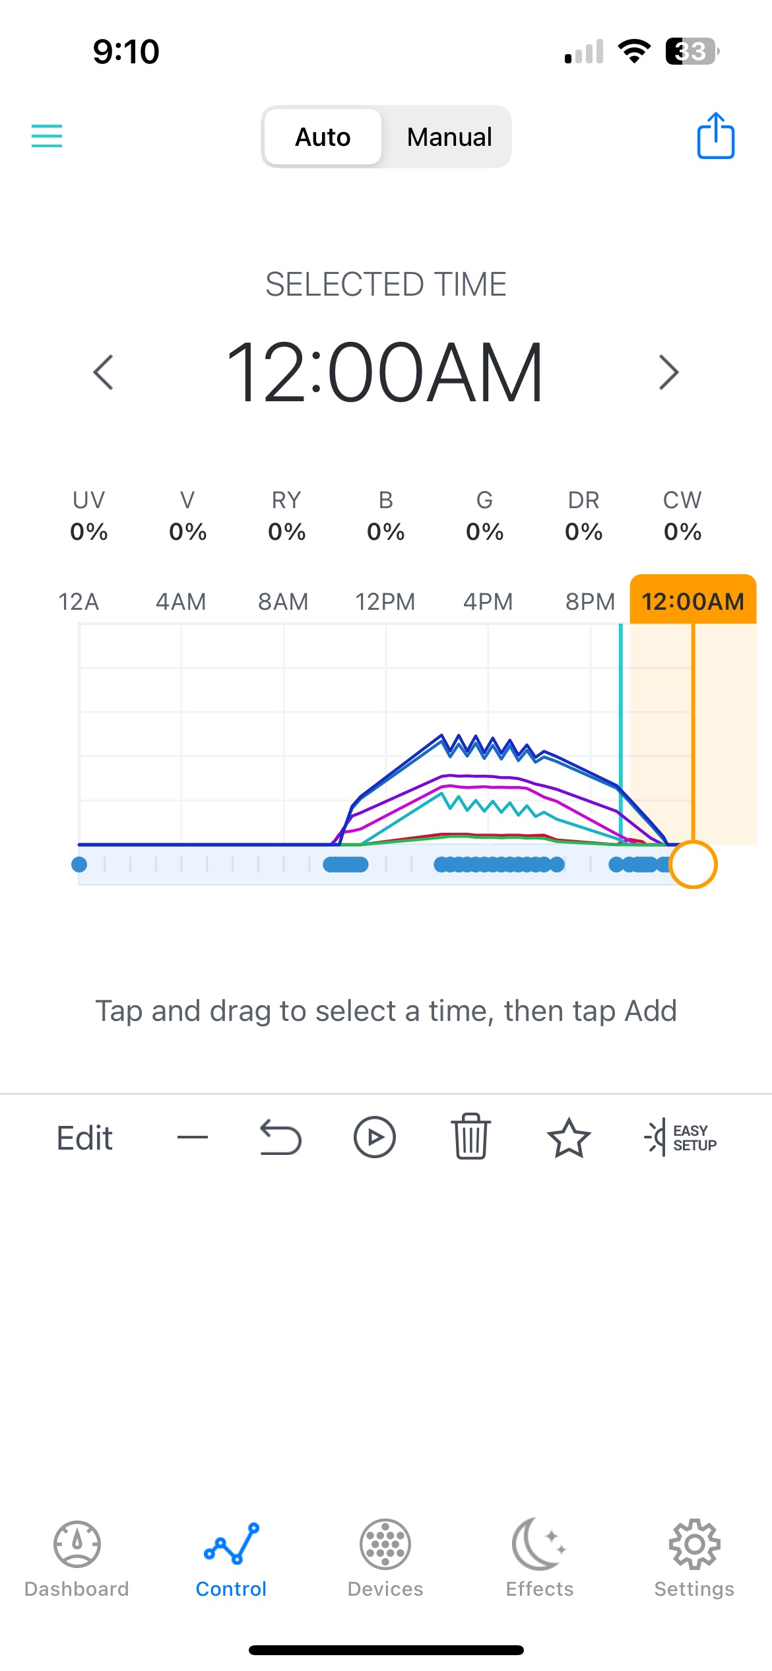
Task: Open the Effects tab
Action: point(540,1557)
